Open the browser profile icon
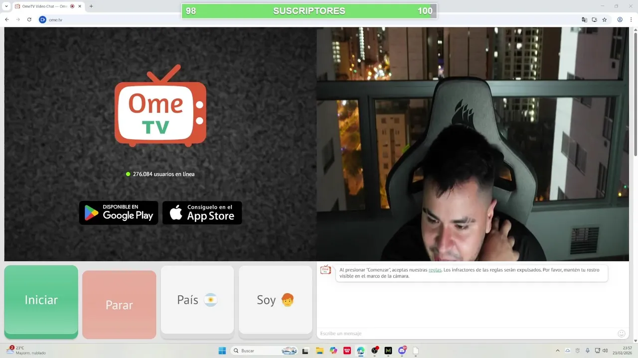 pos(620,19)
